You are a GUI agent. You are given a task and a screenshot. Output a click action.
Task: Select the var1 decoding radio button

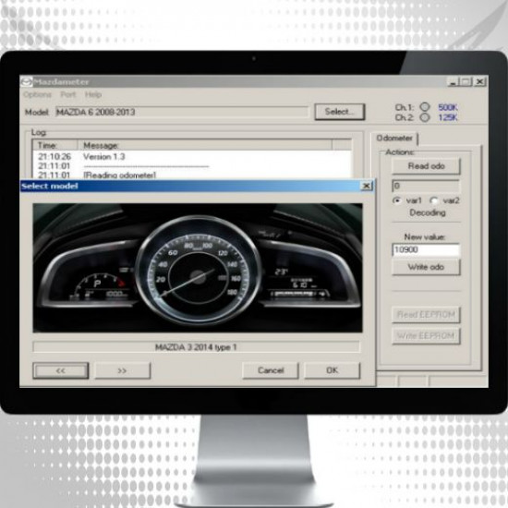(x=396, y=200)
